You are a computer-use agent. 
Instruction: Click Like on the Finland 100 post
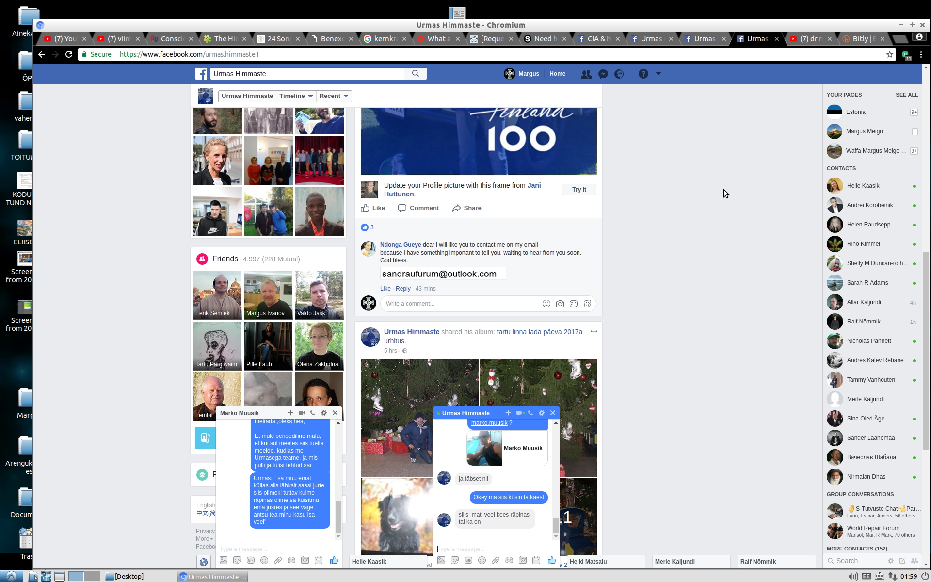click(373, 208)
